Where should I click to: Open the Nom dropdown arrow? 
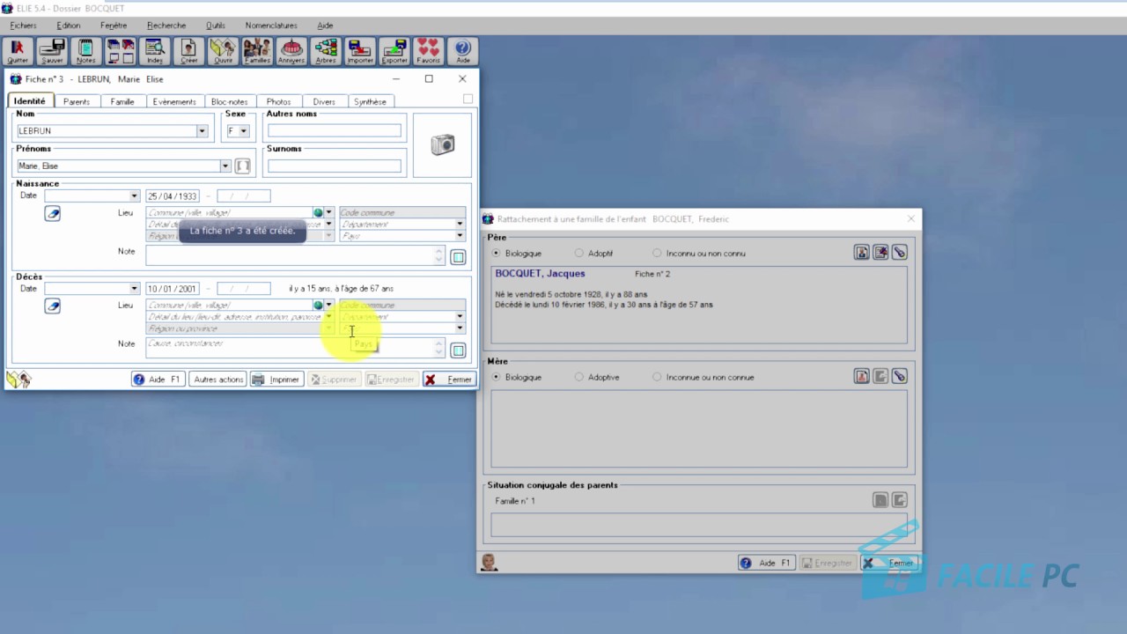(202, 131)
